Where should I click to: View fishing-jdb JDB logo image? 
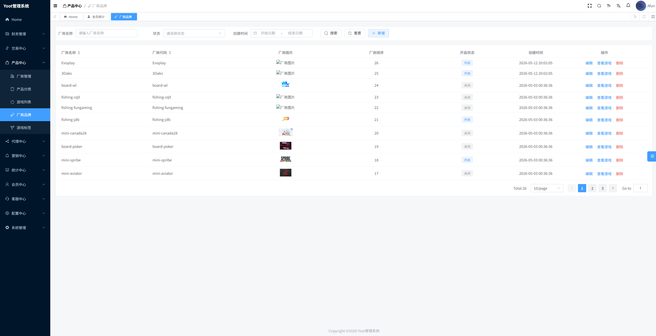tap(285, 119)
